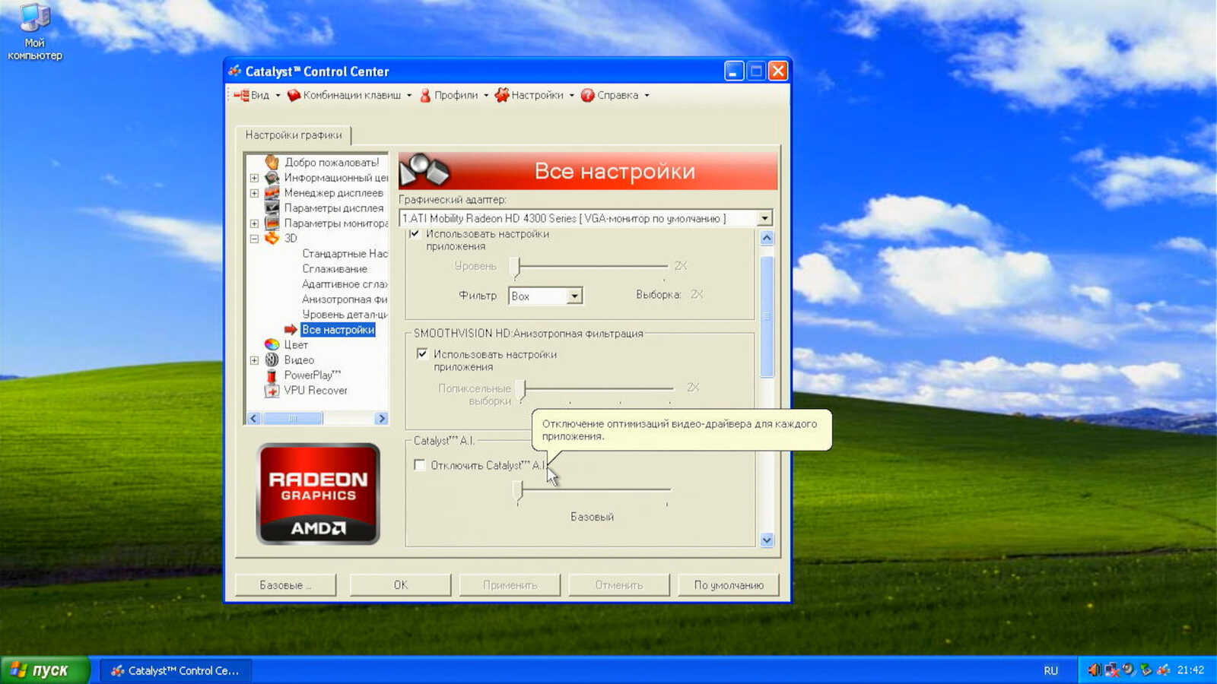
Task: Select the VPU Recover icon
Action: tap(272, 390)
